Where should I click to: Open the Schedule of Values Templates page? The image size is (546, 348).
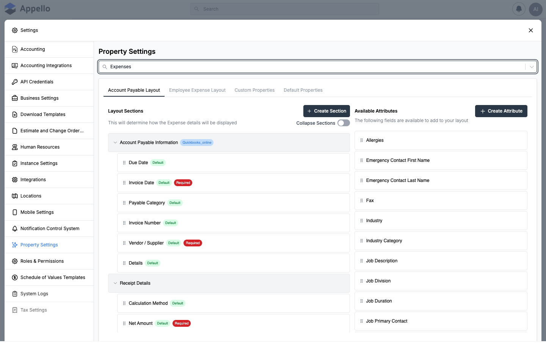[49, 277]
